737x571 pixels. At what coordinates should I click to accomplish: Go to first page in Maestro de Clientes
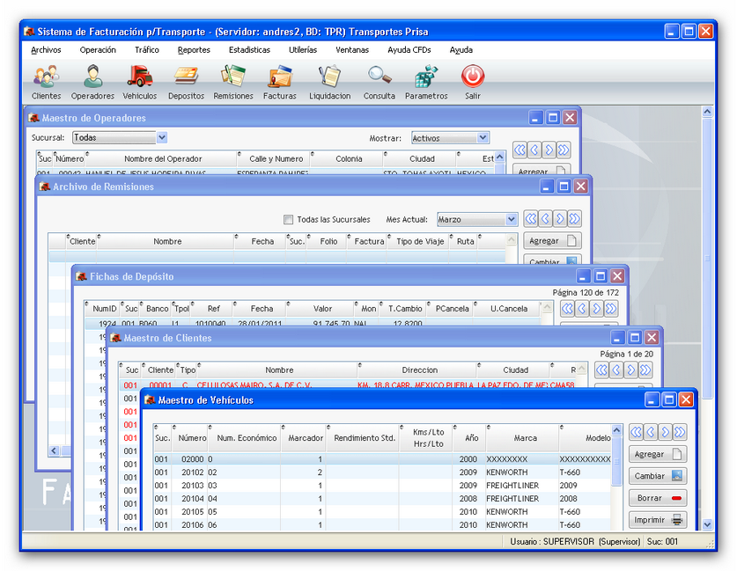(601, 370)
